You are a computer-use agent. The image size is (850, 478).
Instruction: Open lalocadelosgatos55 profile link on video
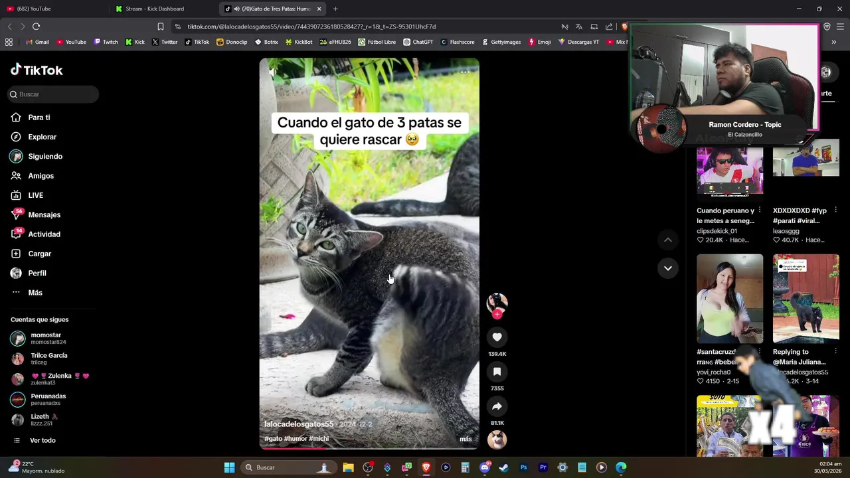pos(299,424)
